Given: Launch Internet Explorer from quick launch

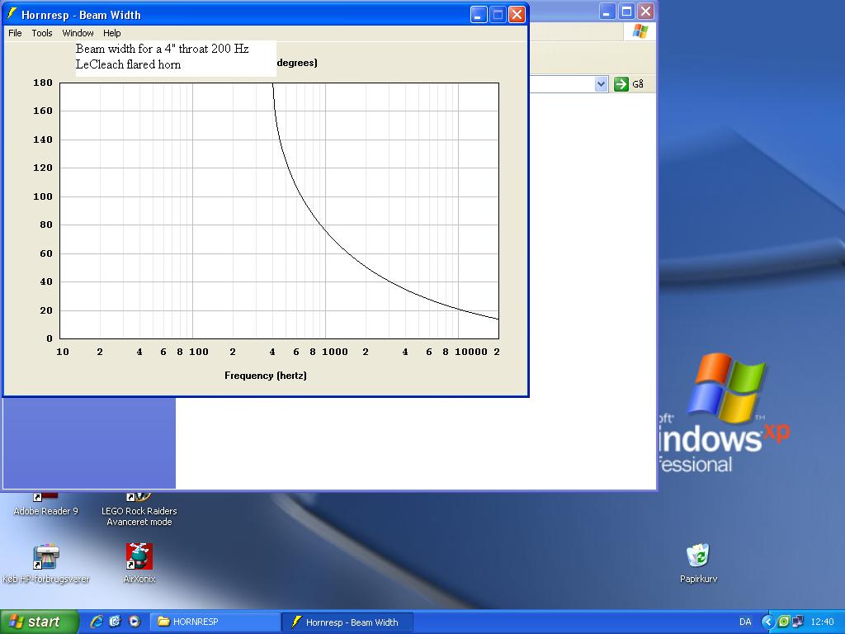Looking at the screenshot, I should click(97, 622).
